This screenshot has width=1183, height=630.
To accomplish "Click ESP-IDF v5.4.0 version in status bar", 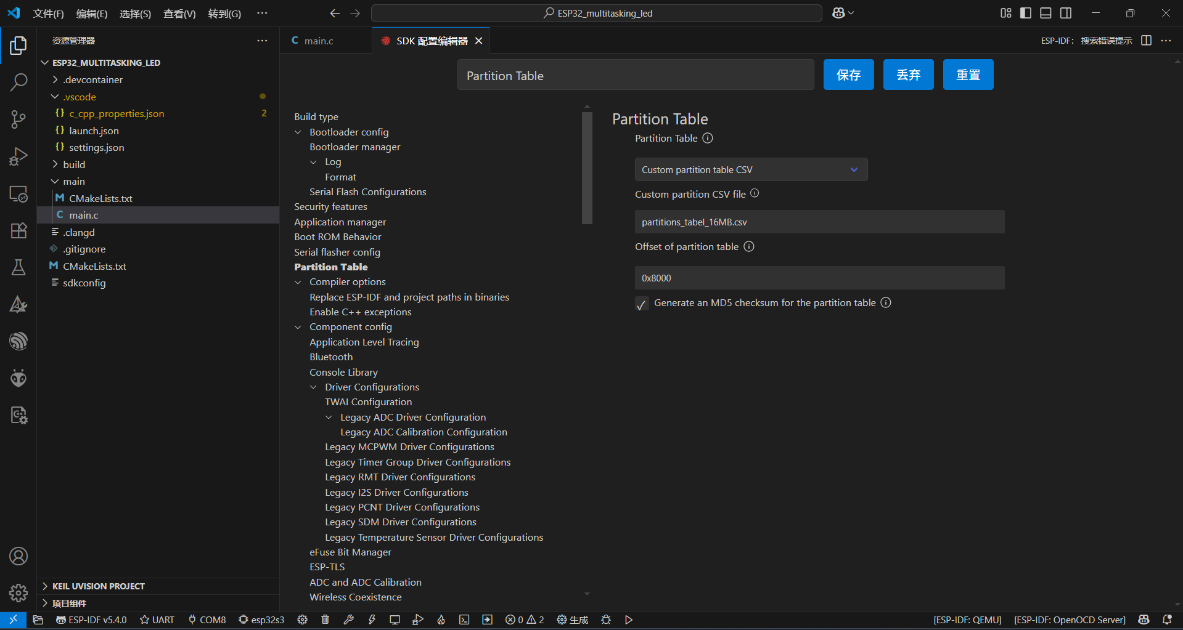I will (x=91, y=620).
